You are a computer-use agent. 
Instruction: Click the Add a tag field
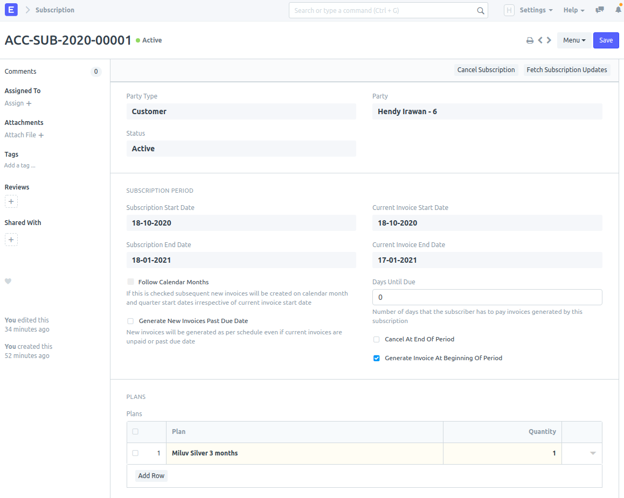[x=20, y=165]
